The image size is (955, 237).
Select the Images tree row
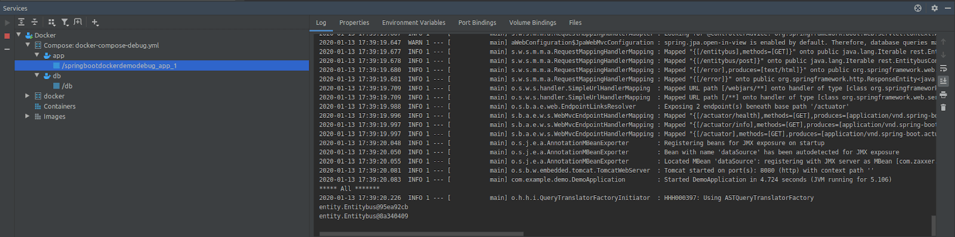(x=162, y=116)
